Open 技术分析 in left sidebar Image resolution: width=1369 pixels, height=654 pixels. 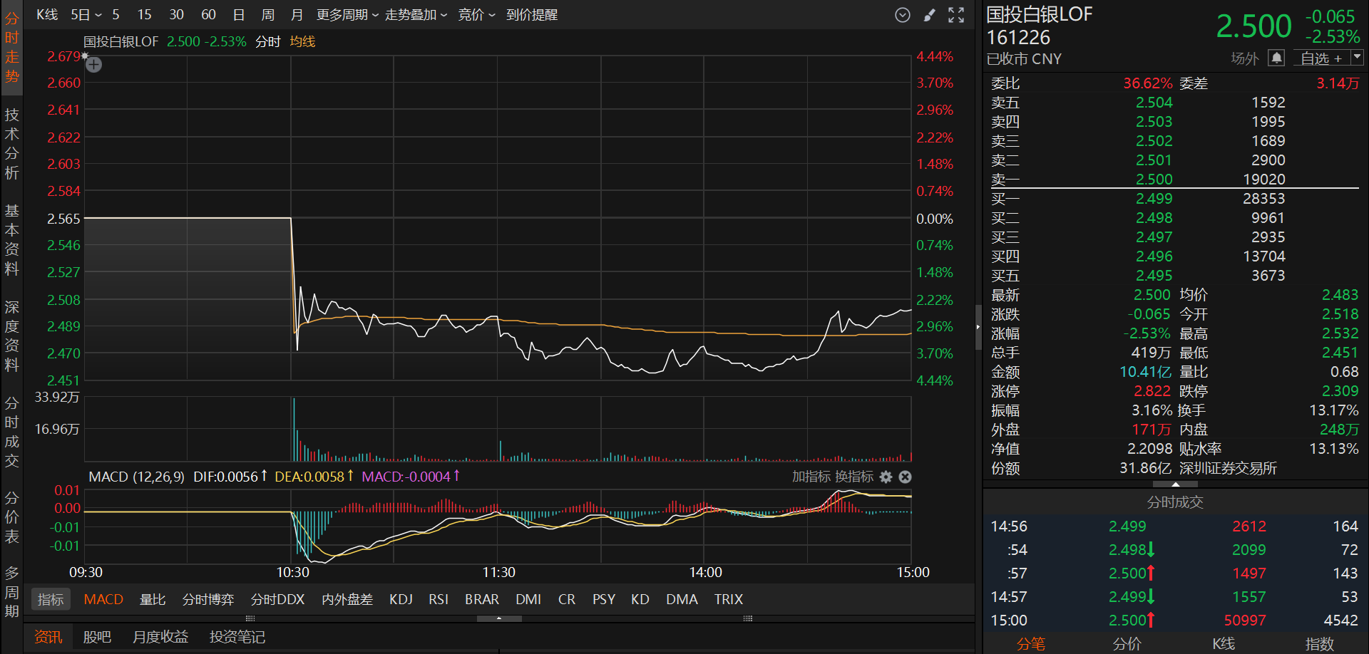point(11,144)
